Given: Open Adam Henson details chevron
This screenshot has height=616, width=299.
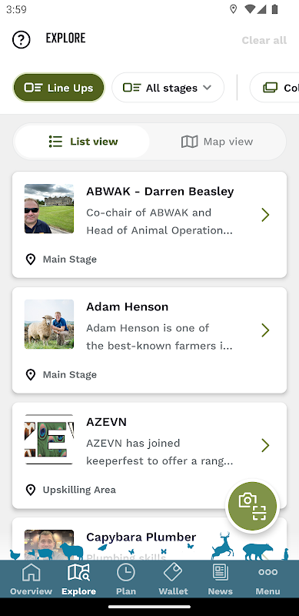Looking at the screenshot, I should (x=266, y=330).
